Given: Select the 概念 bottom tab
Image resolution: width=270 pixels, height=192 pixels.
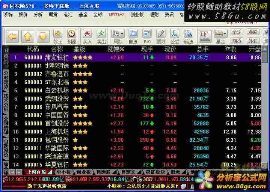Looking at the screenshot, I should [176, 172].
